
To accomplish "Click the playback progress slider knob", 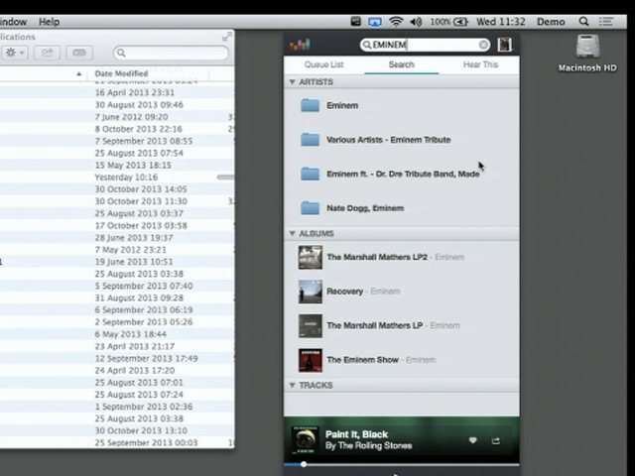I will click(x=304, y=464).
